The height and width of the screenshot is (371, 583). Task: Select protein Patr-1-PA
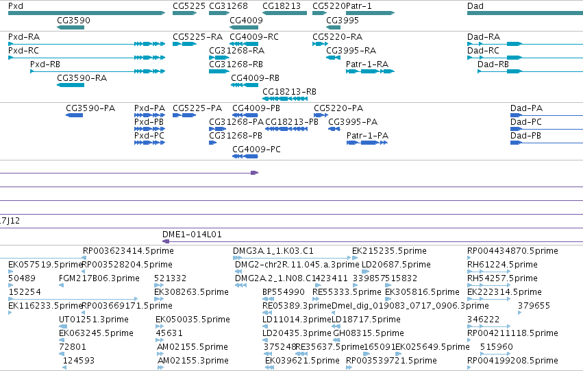point(367,136)
